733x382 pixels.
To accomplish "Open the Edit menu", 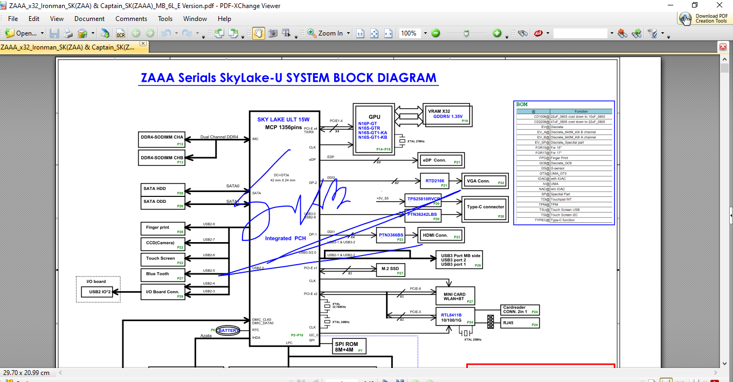I will click(x=34, y=18).
